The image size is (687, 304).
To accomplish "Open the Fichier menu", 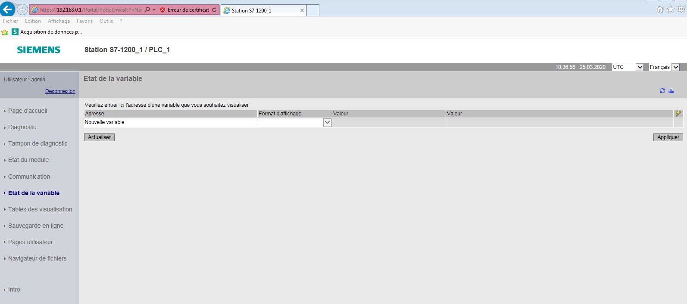I will [x=11, y=21].
